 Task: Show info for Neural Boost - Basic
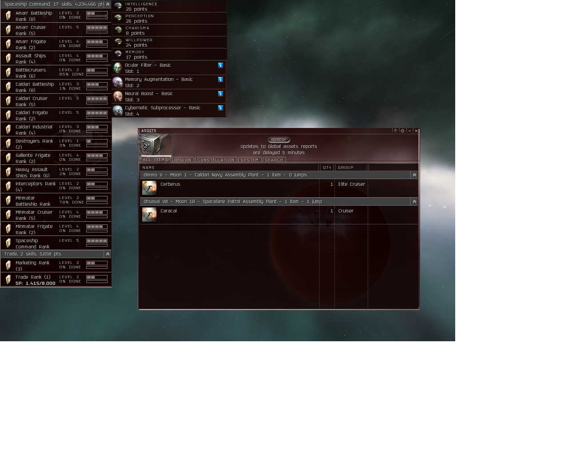point(220,94)
